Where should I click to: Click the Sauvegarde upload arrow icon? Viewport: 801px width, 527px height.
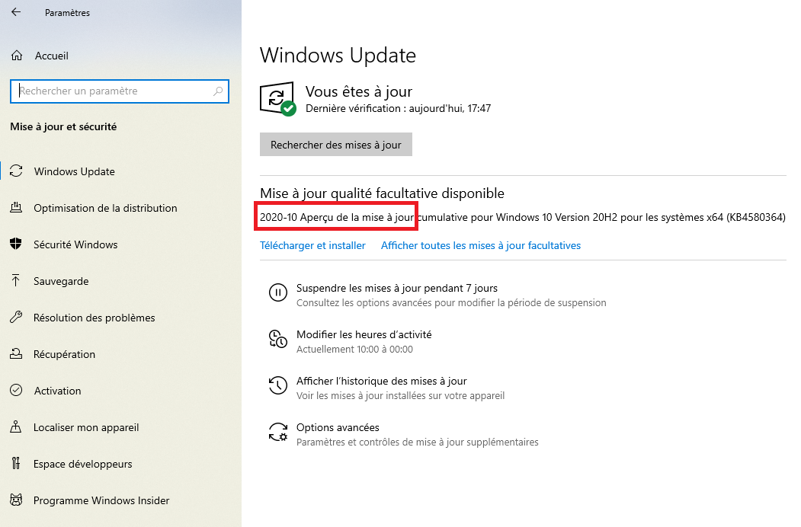pyautogui.click(x=16, y=280)
